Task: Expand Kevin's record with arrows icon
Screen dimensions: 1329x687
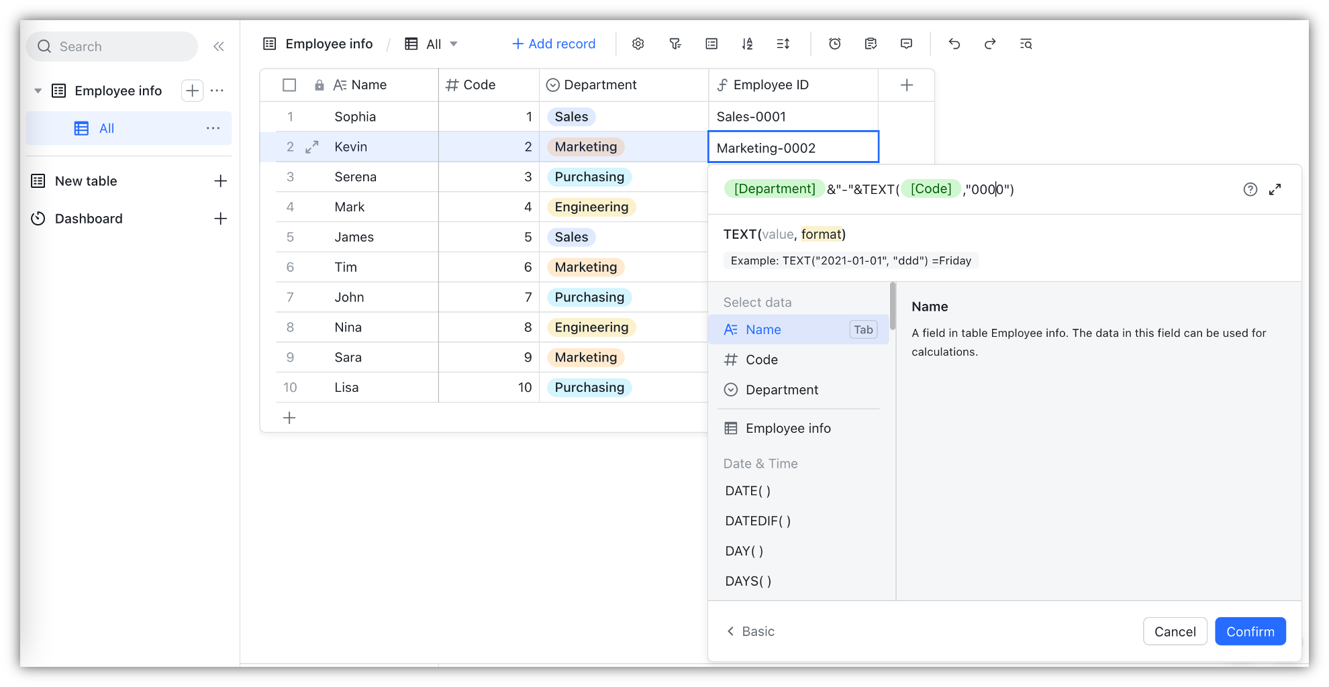Action: (311, 147)
